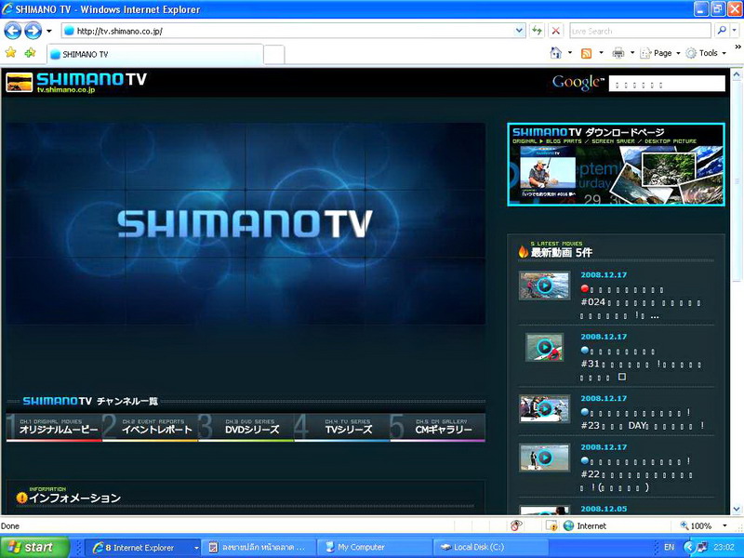The width and height of the screenshot is (744, 558).
Task: Click the RSS feeds icon
Action: pyautogui.click(x=587, y=53)
